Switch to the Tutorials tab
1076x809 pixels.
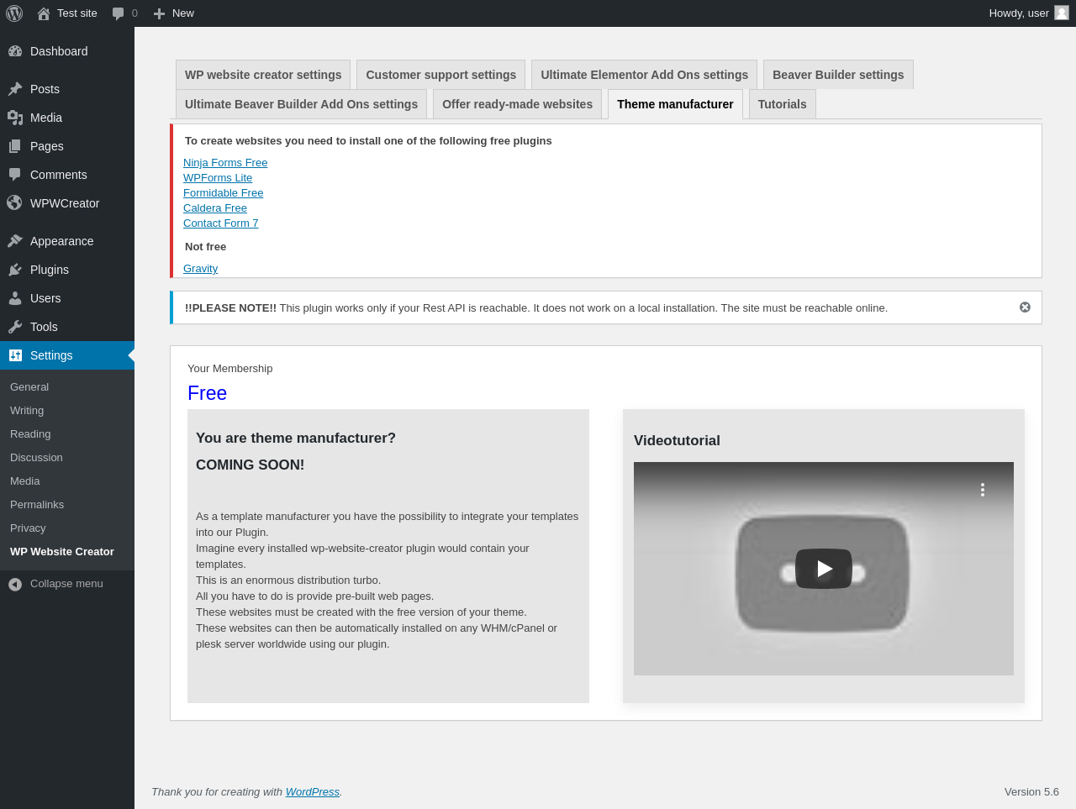pyautogui.click(x=783, y=104)
